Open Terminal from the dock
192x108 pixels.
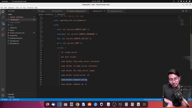point(120,104)
